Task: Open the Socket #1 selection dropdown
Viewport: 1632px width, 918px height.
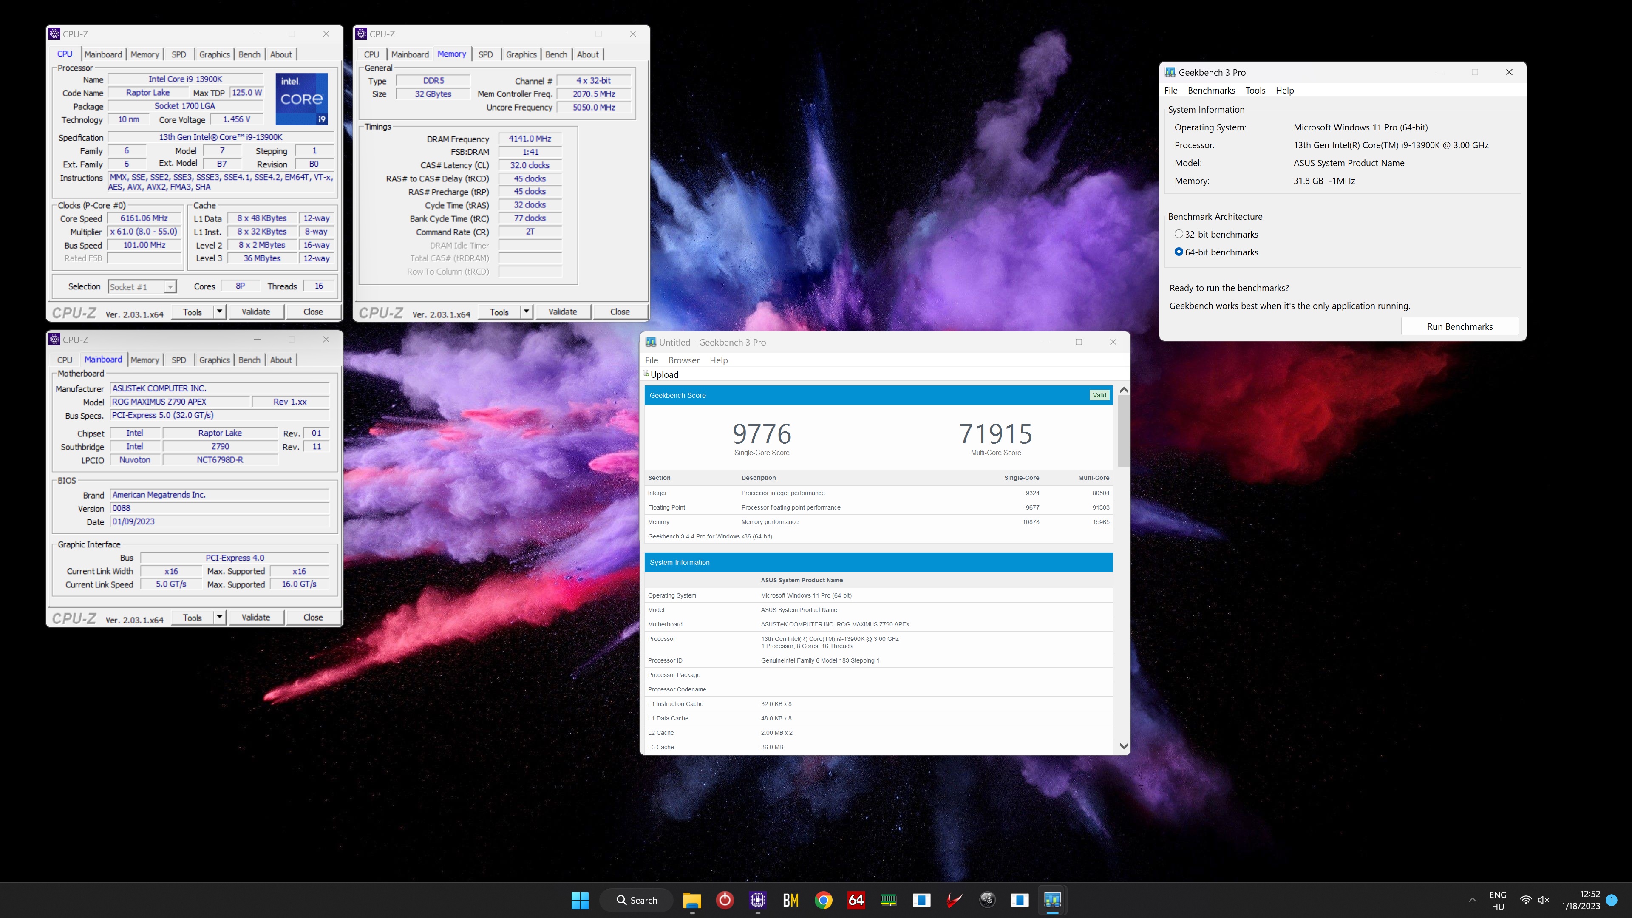Action: [x=142, y=287]
